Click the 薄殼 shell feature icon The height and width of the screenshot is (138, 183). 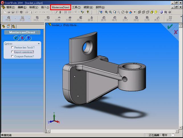(136, 19)
